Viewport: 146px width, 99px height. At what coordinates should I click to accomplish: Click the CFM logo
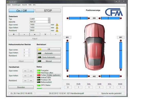pyautogui.click(x=114, y=12)
